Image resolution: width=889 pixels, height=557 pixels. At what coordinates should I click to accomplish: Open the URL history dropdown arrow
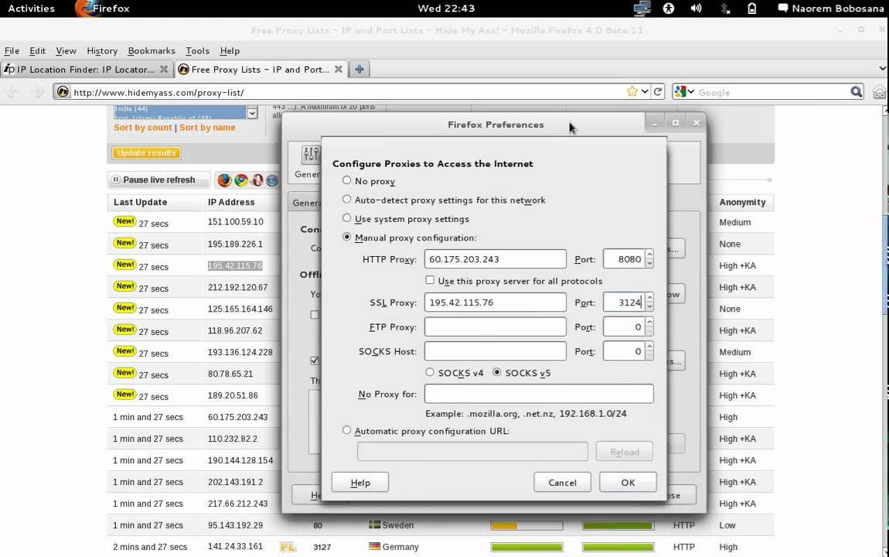tap(645, 91)
